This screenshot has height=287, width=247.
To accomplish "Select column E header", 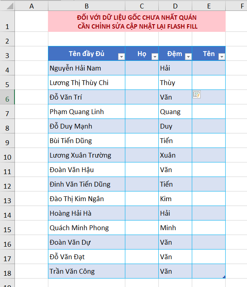I will pyautogui.click(x=209, y=6).
